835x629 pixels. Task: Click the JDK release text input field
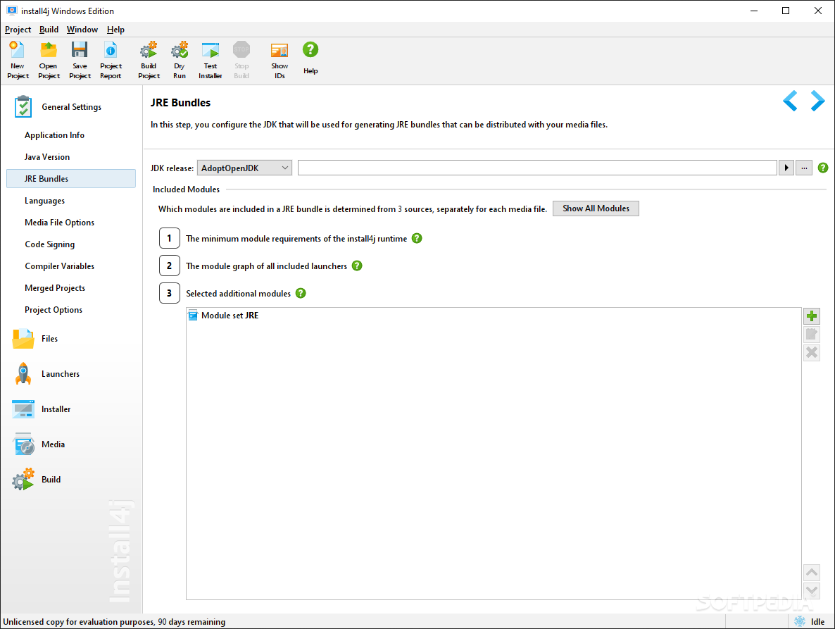(x=537, y=168)
